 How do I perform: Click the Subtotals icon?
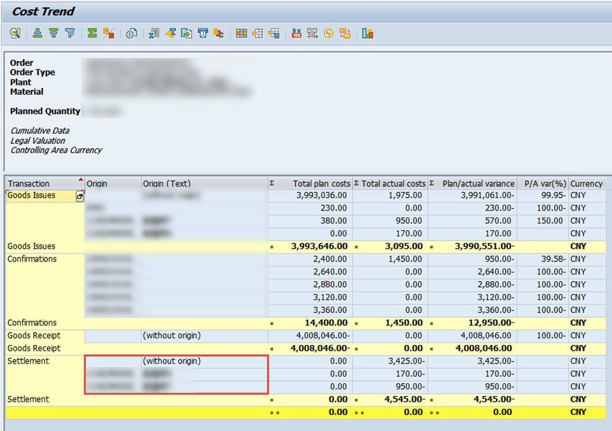(x=108, y=34)
